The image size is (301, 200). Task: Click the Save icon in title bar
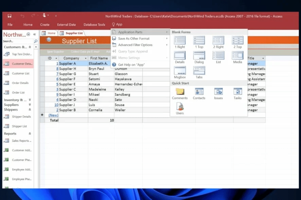click(10, 16)
